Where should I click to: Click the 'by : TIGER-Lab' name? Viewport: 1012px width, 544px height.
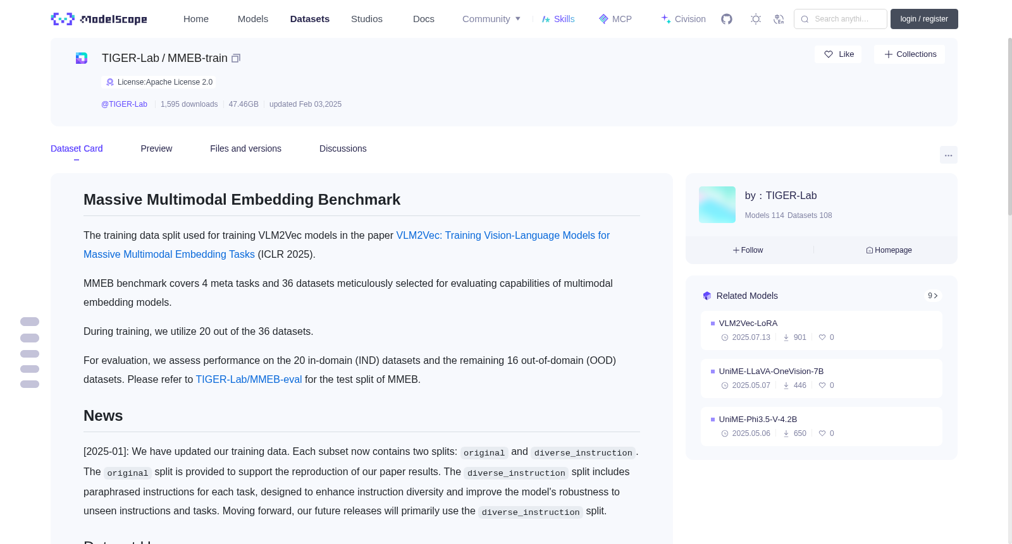click(781, 196)
